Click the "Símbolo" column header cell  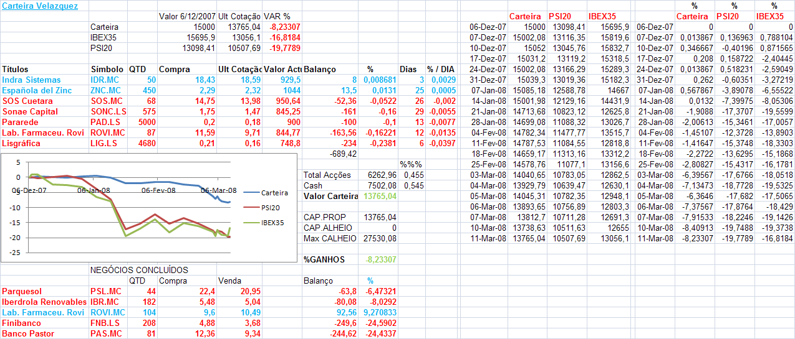tap(107, 69)
